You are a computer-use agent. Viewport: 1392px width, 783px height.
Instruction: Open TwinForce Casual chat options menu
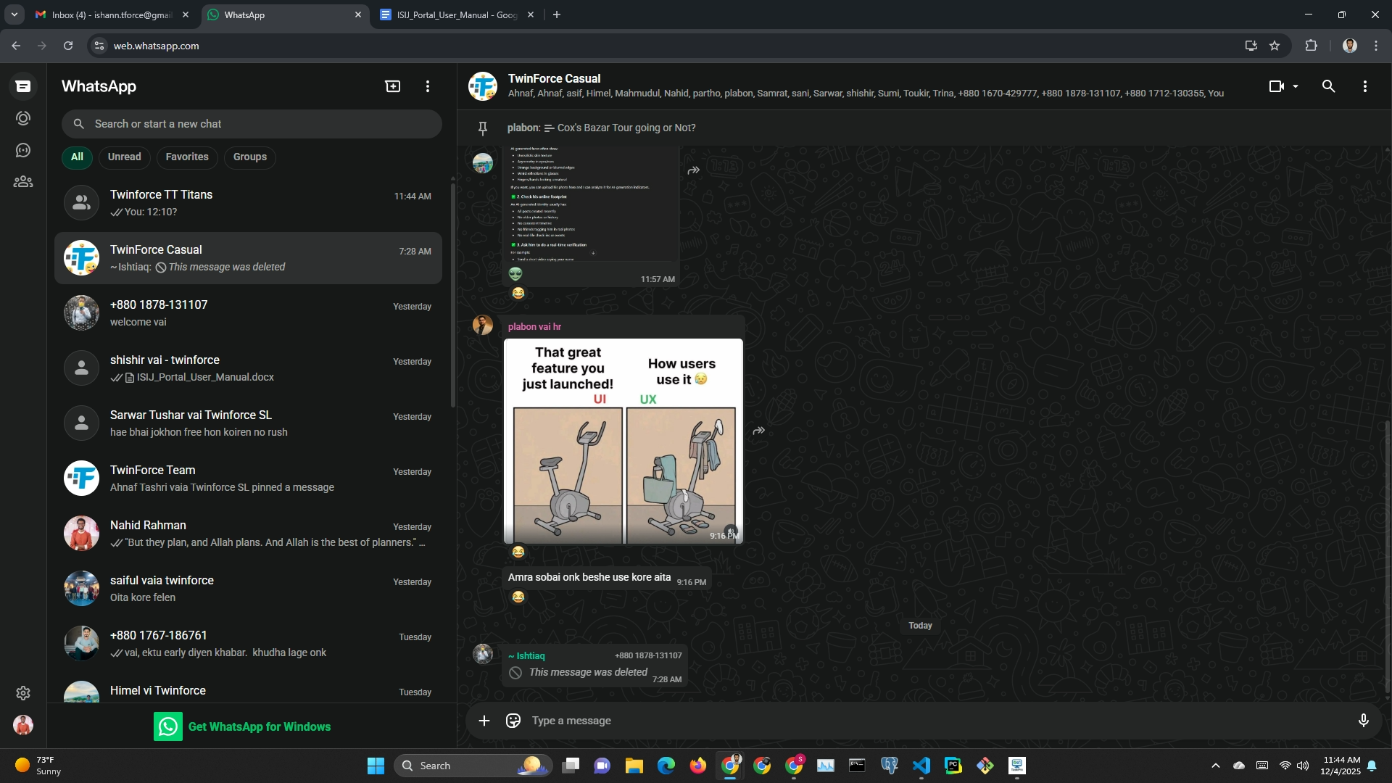[x=1364, y=86]
